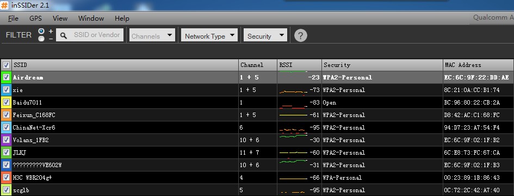Uncheck the scglb network checkbox

click(6, 190)
